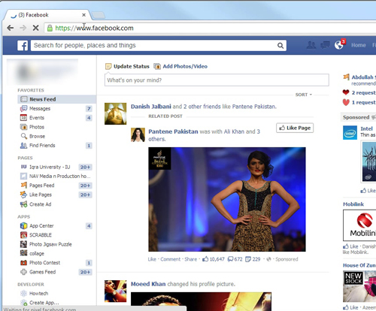The image size is (376, 311).
Task: Open notifications globe icon
Action: pyautogui.click(x=339, y=45)
